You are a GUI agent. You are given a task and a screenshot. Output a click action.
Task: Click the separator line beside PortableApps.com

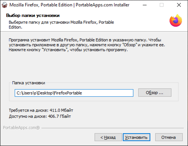point(112,128)
